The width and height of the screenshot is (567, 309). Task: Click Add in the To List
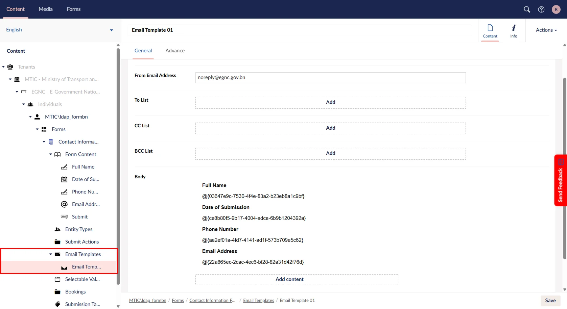[x=330, y=103]
